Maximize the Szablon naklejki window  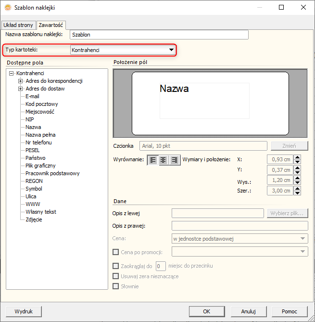point(281,7)
